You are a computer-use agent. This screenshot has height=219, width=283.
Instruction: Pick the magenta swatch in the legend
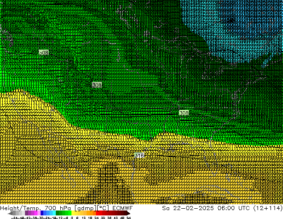click(36, 213)
